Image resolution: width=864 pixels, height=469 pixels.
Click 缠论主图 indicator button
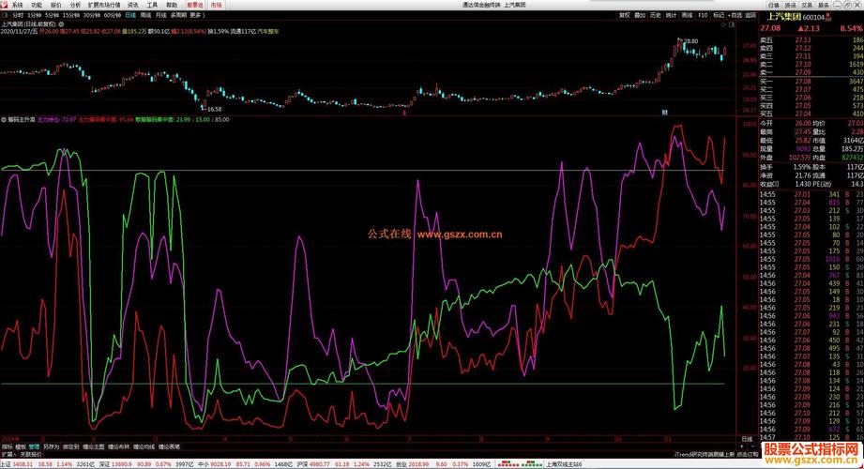click(x=93, y=446)
